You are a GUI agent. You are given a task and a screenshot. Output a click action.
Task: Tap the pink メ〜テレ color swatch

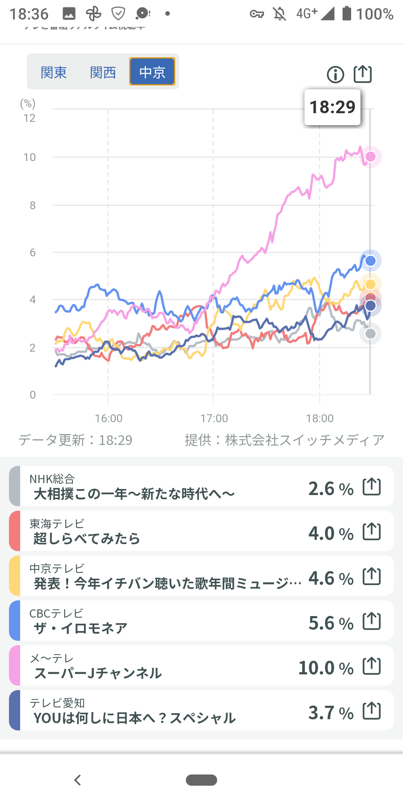[x=15, y=665]
